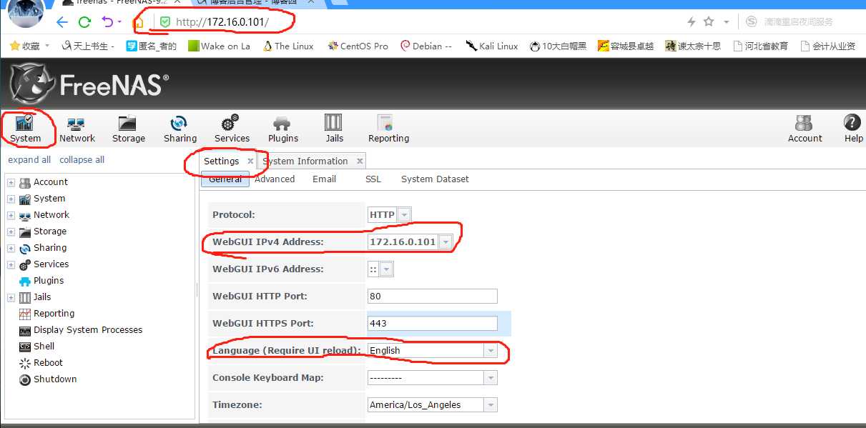Open the Plugins toolbar icon
Viewport: 866px width, 428px height.
282,129
